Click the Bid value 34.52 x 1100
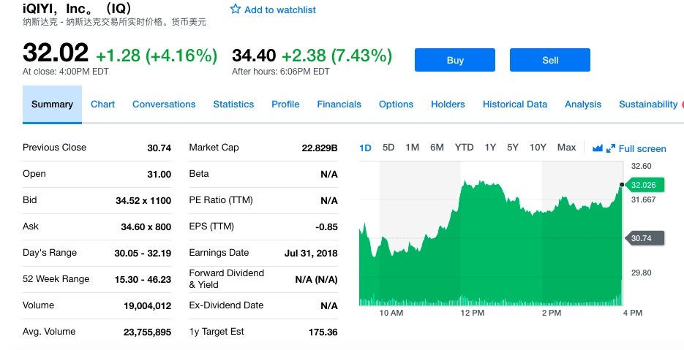 [x=143, y=200]
